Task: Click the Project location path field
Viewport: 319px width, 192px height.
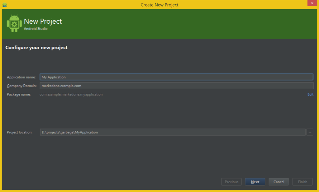Action: (173, 132)
